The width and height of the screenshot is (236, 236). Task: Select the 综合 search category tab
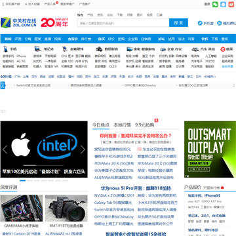coord(80,15)
